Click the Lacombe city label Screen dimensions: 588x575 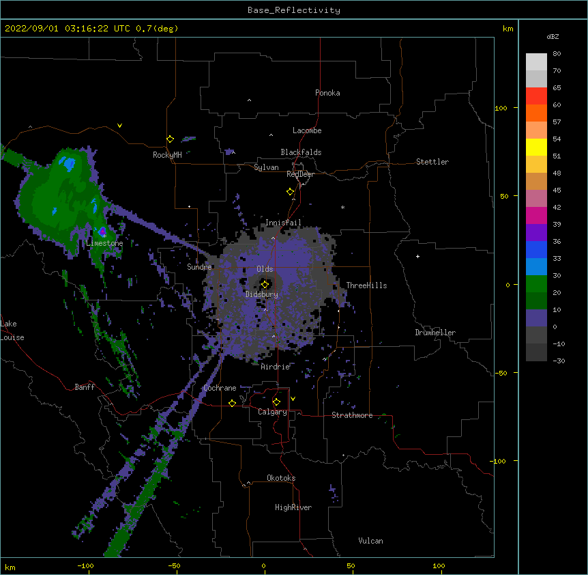[307, 130]
